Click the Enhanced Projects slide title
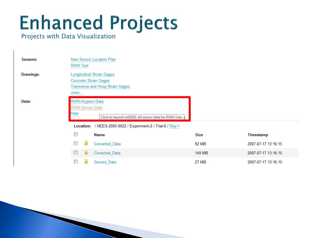The height and width of the screenshot is (238, 317). click(99, 23)
